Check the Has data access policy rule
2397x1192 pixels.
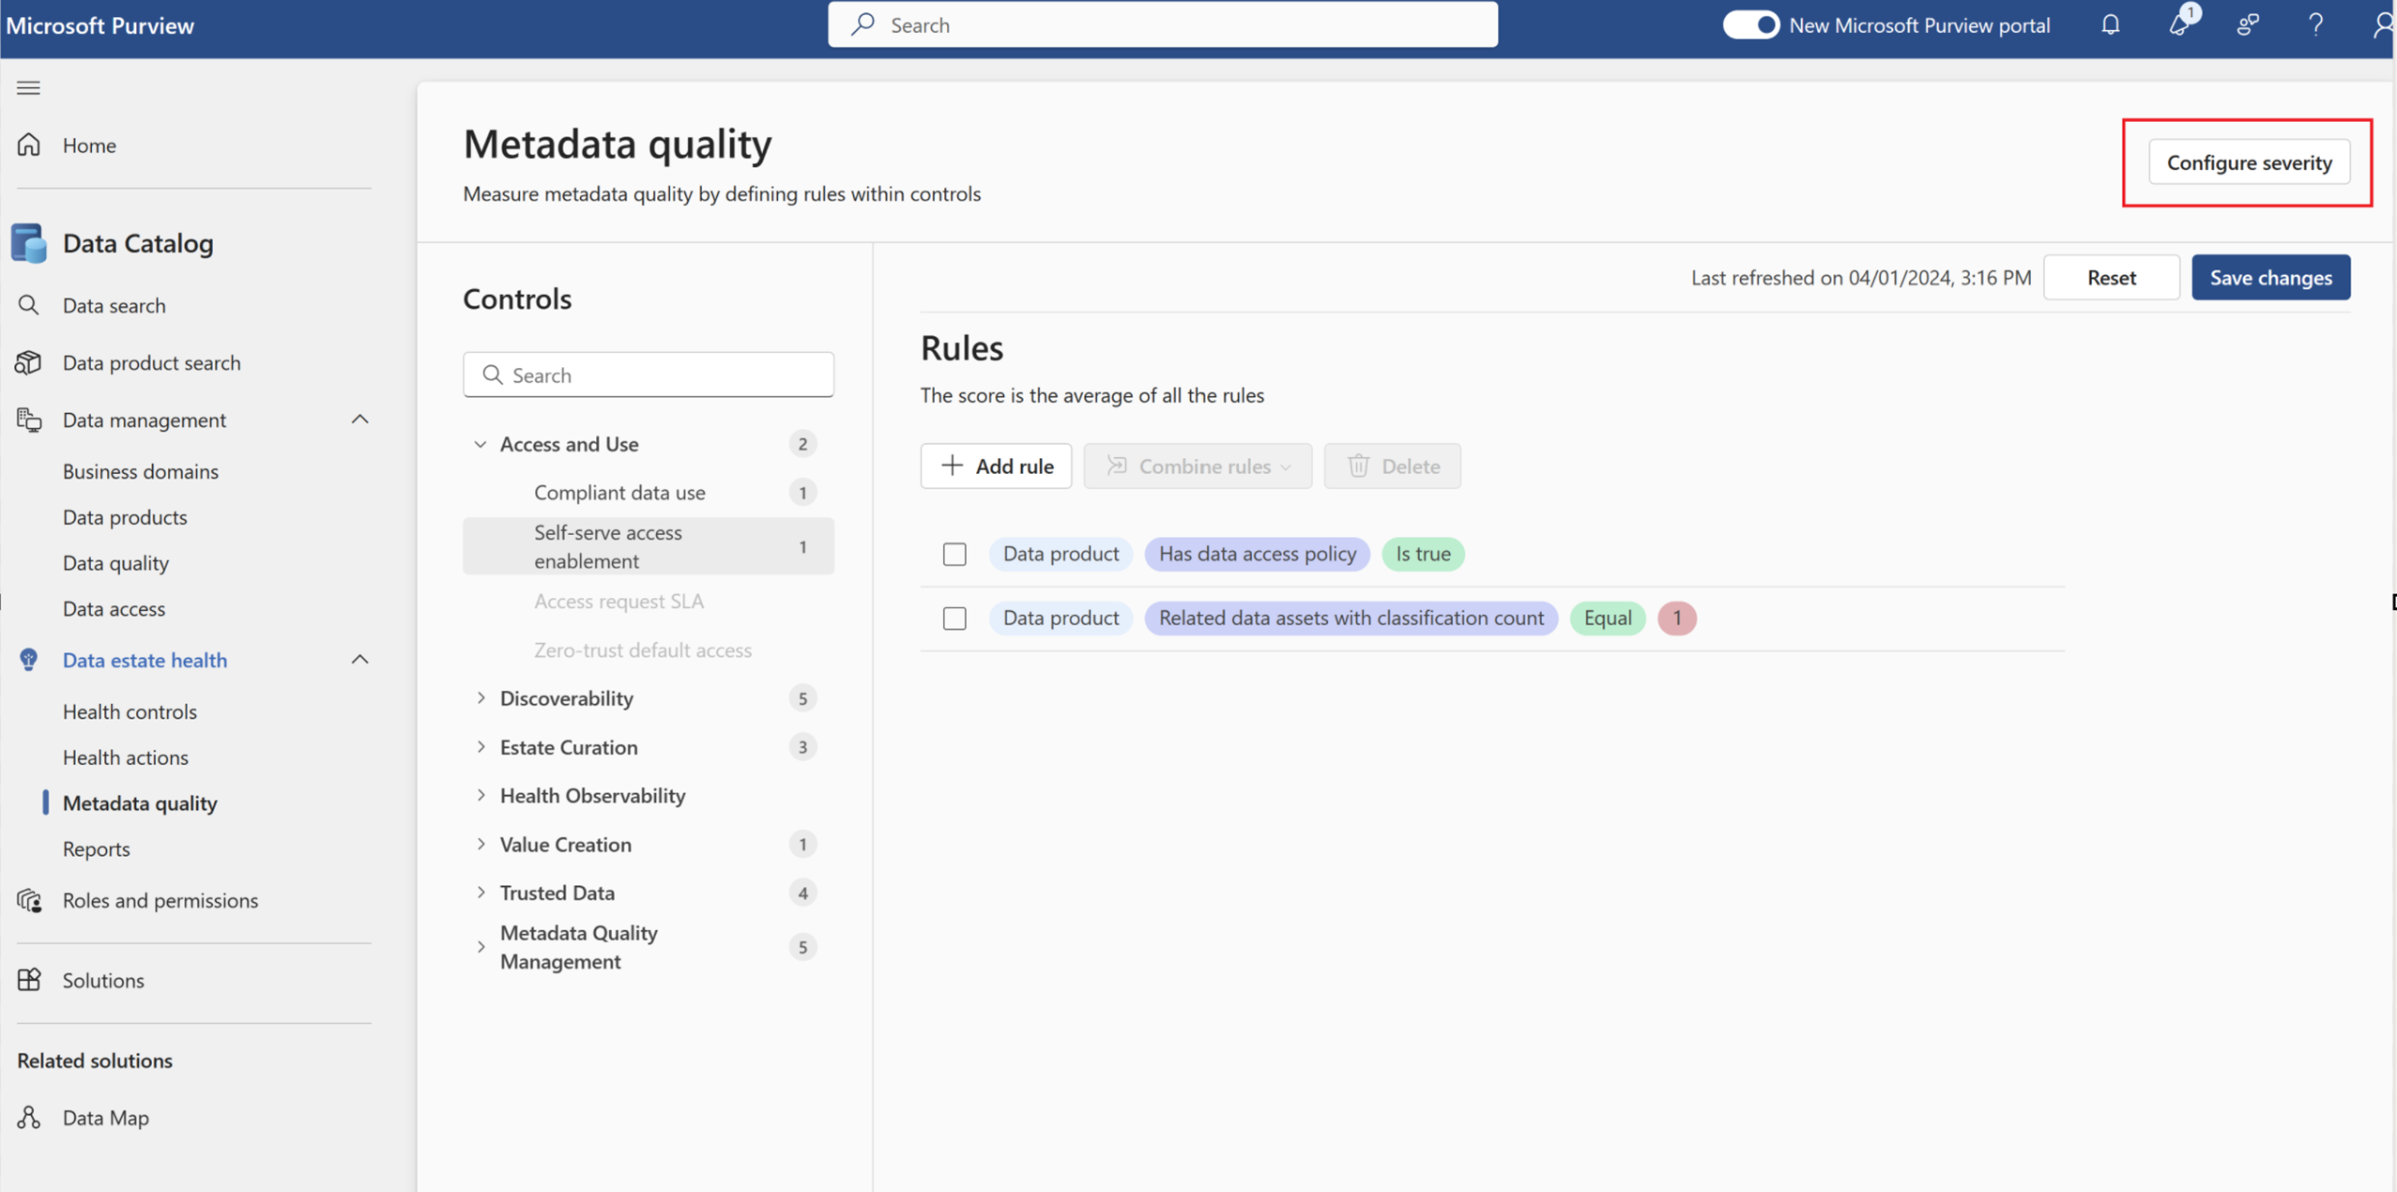click(954, 555)
